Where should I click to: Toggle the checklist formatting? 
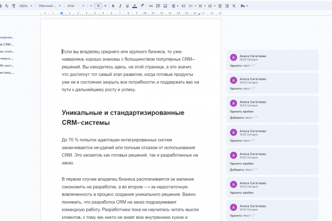(x=191, y=6)
